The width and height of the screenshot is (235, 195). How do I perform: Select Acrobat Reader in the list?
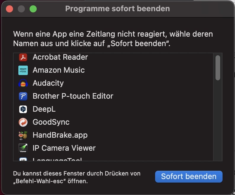113,57
